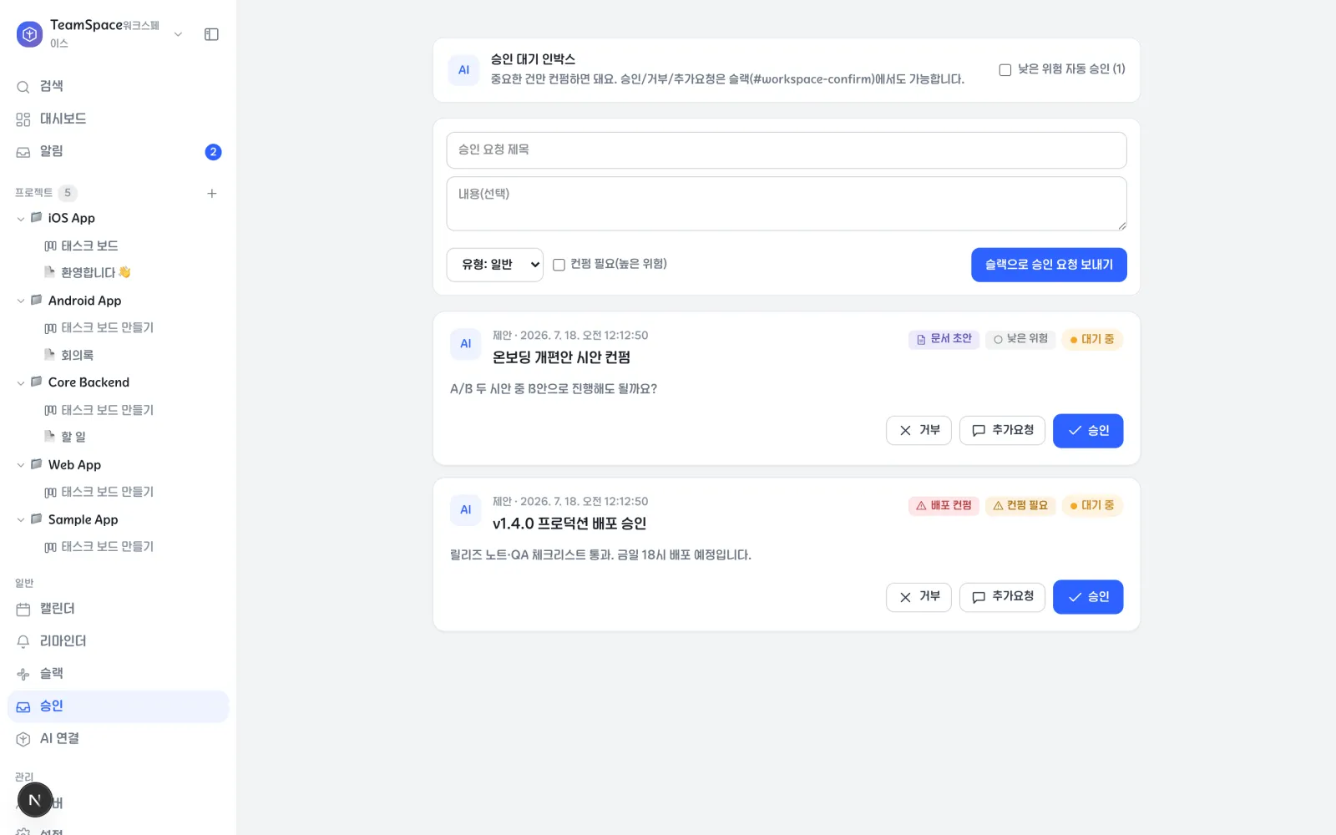
Task: Open the AI 연결 page
Action: (x=118, y=738)
